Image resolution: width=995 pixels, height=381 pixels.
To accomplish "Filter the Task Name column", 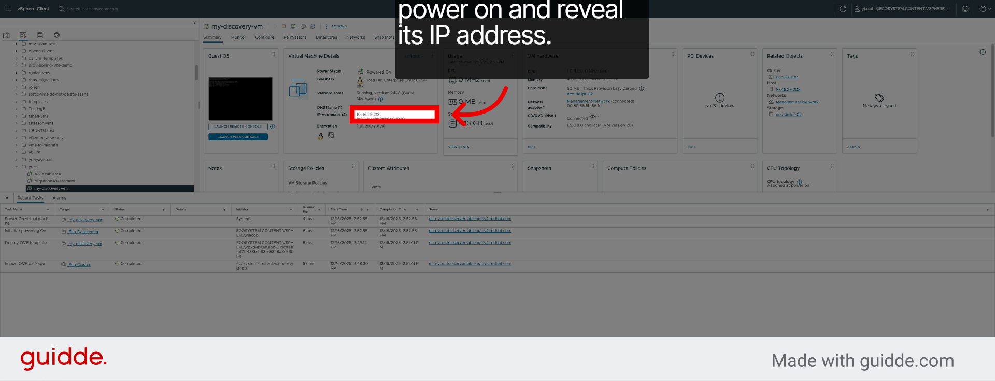I will (48, 210).
